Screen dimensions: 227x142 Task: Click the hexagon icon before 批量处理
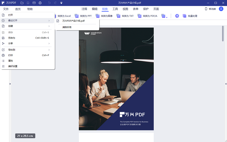point(177,16)
